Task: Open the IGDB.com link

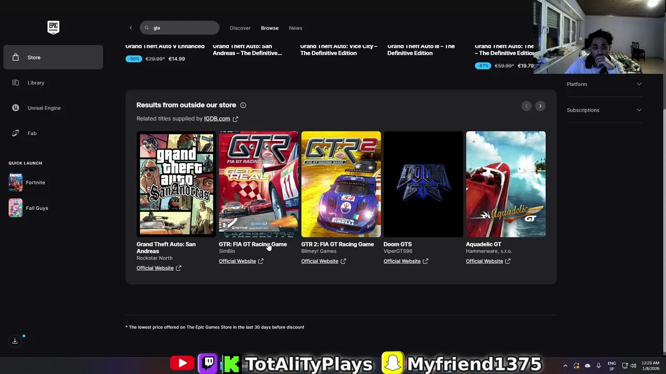Action: coord(217,118)
